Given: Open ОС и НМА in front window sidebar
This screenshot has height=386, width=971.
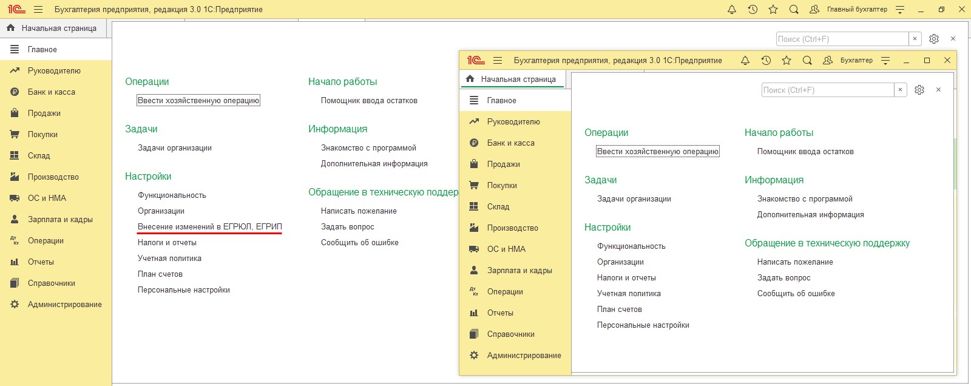Looking at the screenshot, I should point(515,249).
